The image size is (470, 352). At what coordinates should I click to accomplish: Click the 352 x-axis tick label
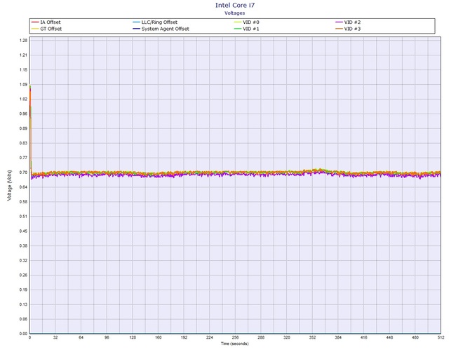tap(312, 337)
